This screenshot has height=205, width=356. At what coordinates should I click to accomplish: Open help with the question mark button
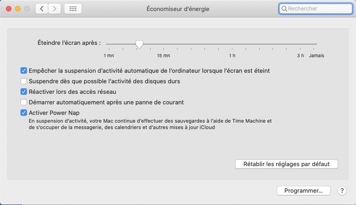[341, 190]
